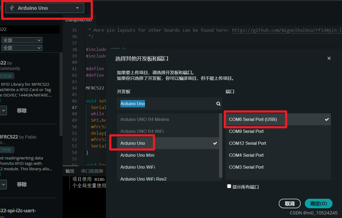Viewport: 342px width, 218px height.
Task: Select Arduino UNO R4 WiFi board
Action: tap(168, 131)
